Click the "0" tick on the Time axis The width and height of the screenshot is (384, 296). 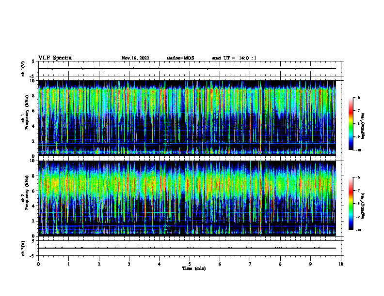point(38,264)
